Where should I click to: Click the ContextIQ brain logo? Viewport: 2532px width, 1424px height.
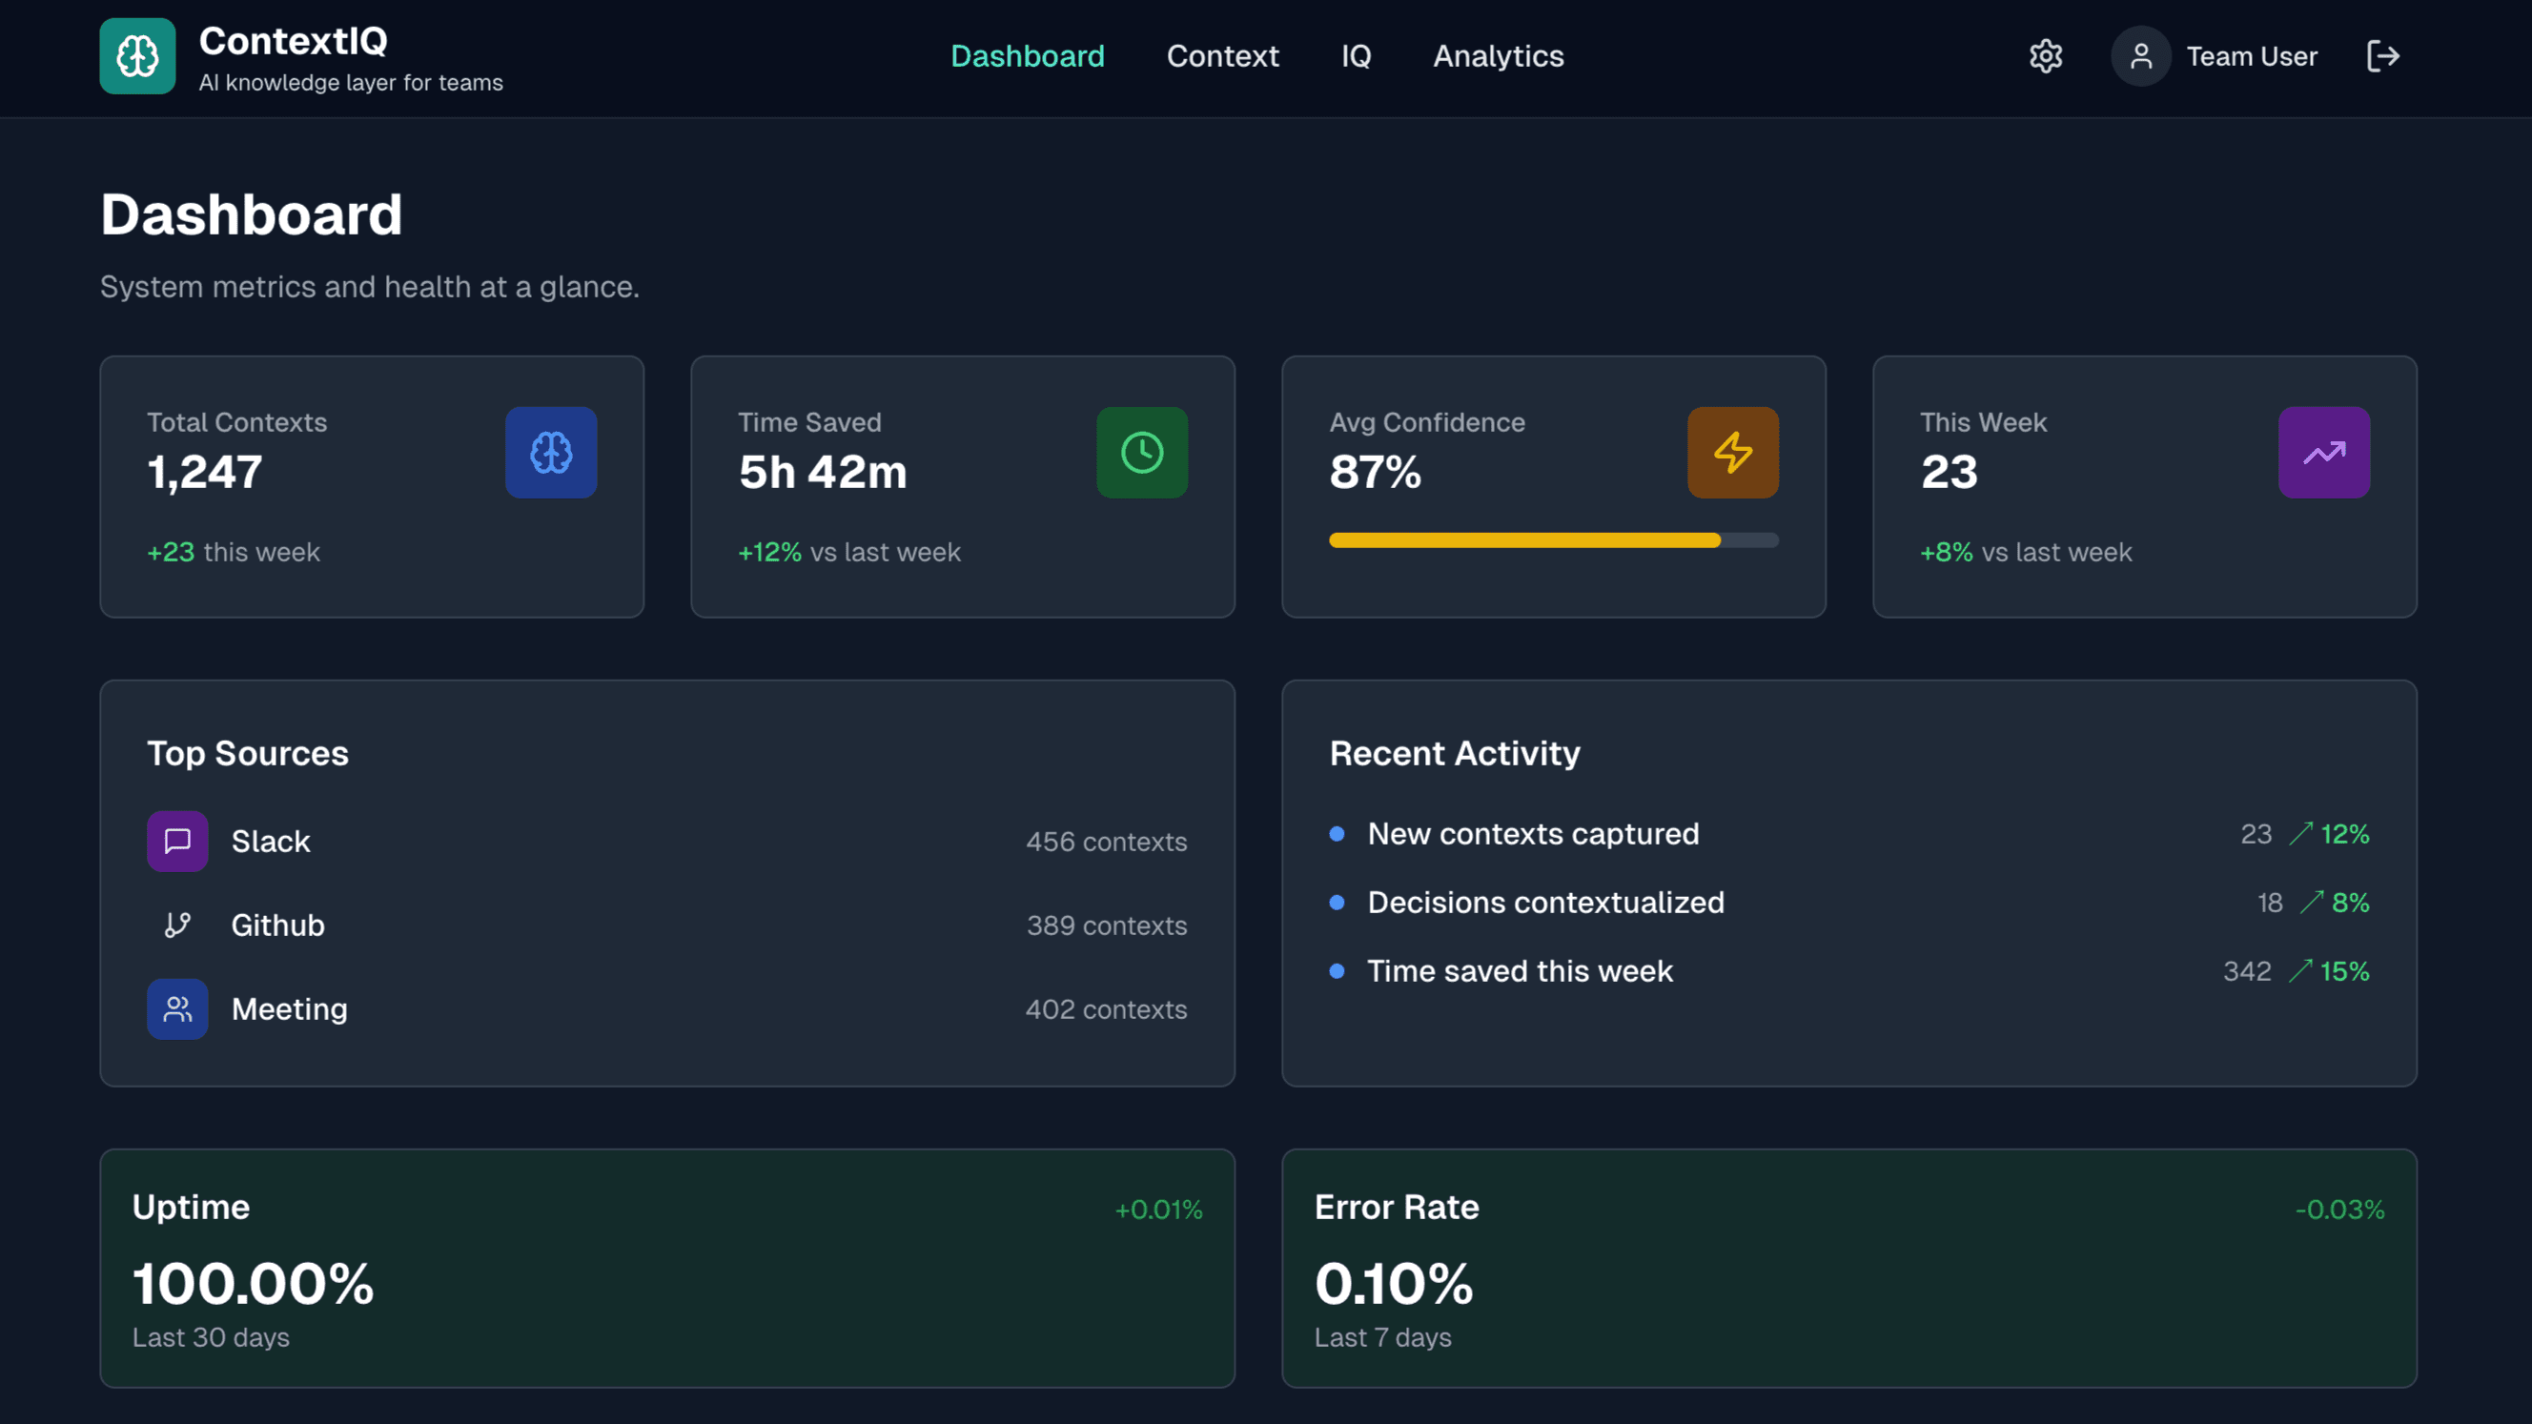136,56
